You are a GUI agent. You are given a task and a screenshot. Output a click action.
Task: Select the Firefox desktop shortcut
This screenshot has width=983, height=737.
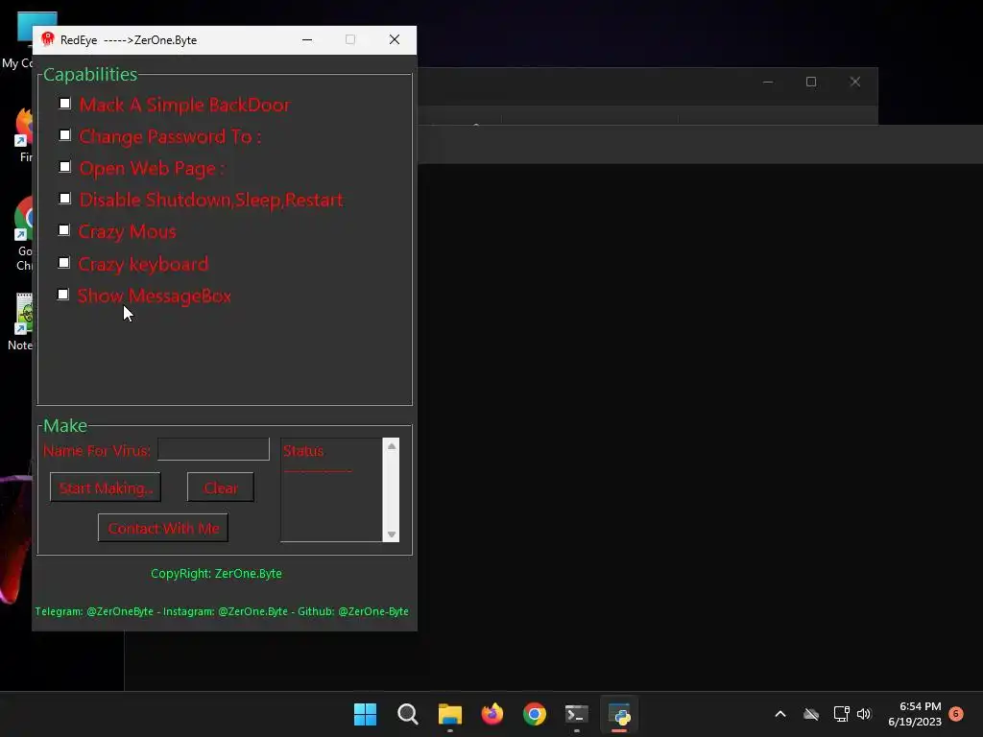tap(23, 134)
